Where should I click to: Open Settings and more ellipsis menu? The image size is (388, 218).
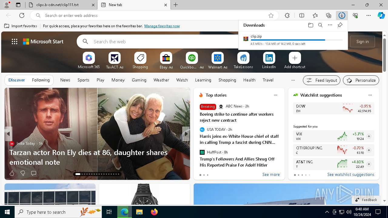[x=369, y=15]
